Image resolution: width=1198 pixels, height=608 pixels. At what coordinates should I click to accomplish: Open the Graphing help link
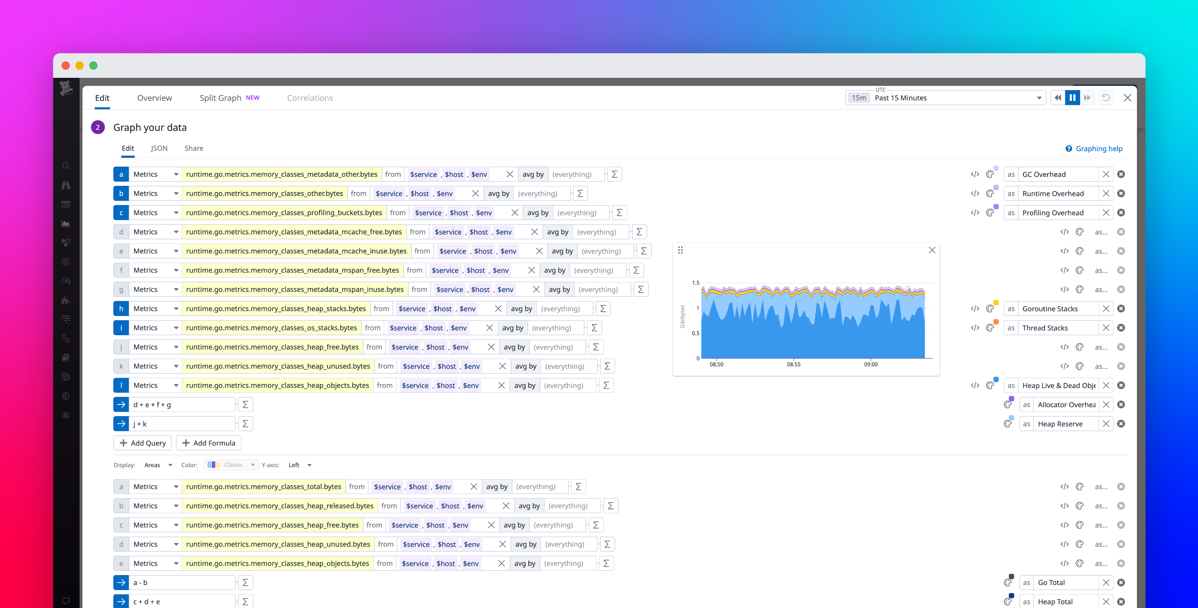1098,148
